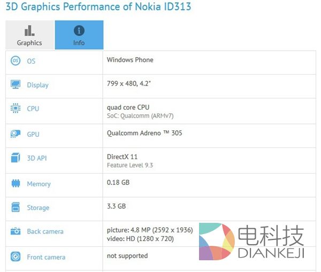The height and width of the screenshot is (272, 321).
Task: Switch to the Graphics tab
Action: tap(29, 35)
